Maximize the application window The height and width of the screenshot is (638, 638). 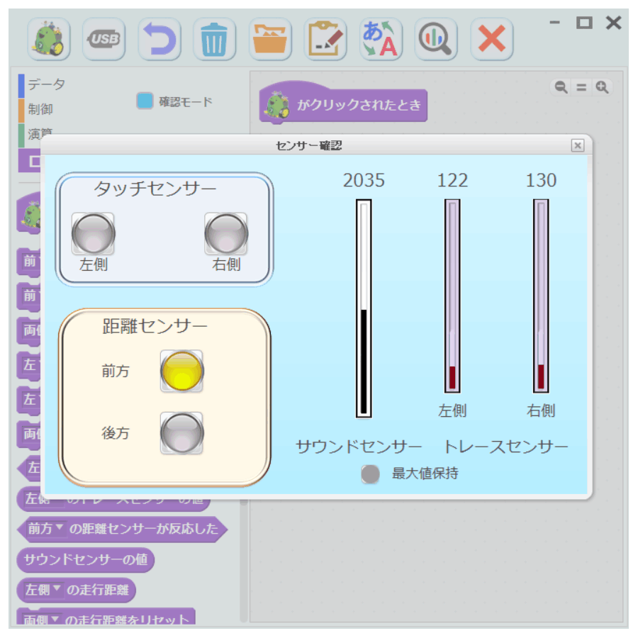[x=584, y=23]
